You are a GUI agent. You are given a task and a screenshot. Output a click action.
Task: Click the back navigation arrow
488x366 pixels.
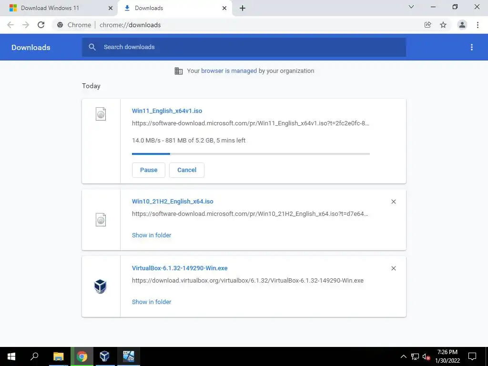(10, 25)
